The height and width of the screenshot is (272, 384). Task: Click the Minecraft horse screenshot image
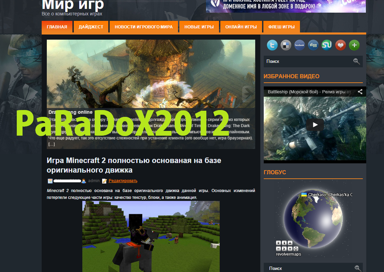(151, 236)
